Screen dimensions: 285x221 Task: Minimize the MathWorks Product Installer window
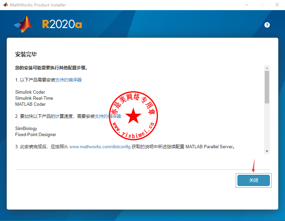247,5
